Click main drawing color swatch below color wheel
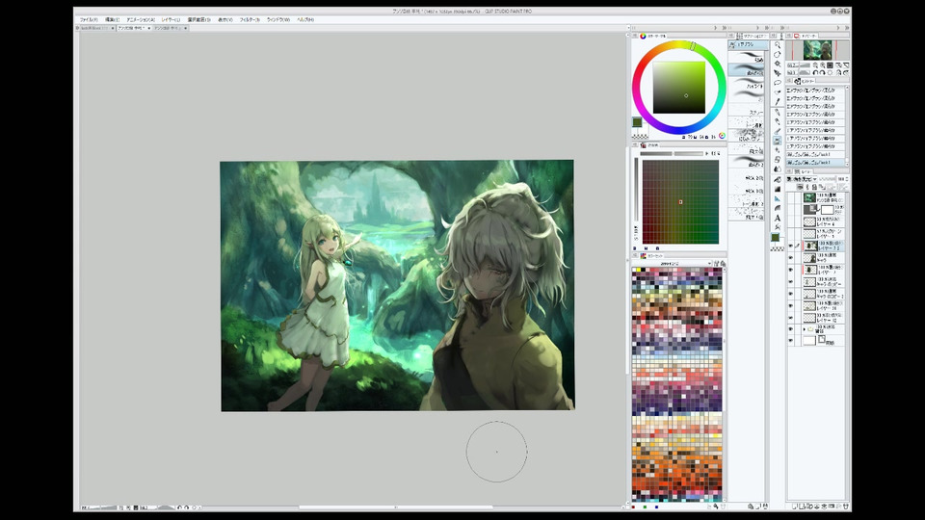Image resolution: width=925 pixels, height=520 pixels. [x=637, y=122]
